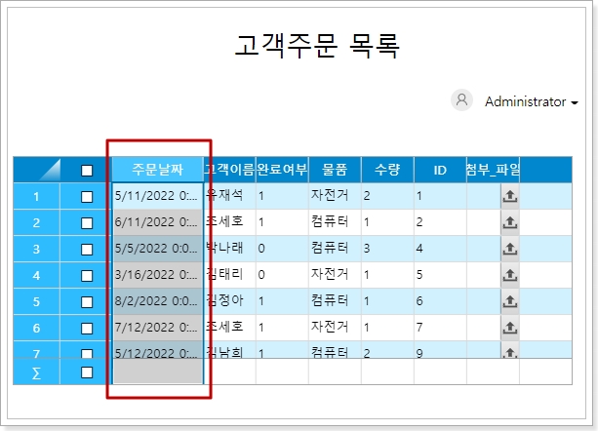Tick the checkbox for row 3
Screen dimensions: 598x431
click(87, 249)
